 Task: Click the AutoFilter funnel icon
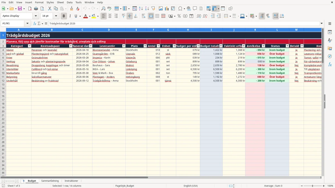point(153,9)
